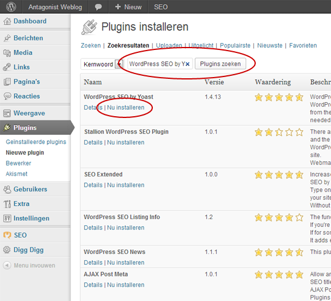Open the Kernwoord search type dropdown
The width and height of the screenshot is (331, 301).
pyautogui.click(x=102, y=64)
